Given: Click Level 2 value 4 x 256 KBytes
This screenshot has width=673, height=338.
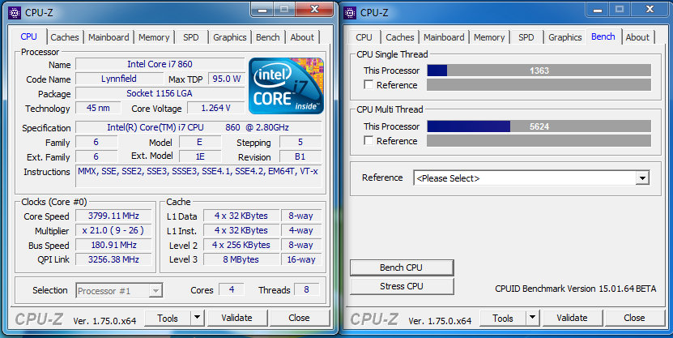Looking at the screenshot, I should (x=241, y=245).
